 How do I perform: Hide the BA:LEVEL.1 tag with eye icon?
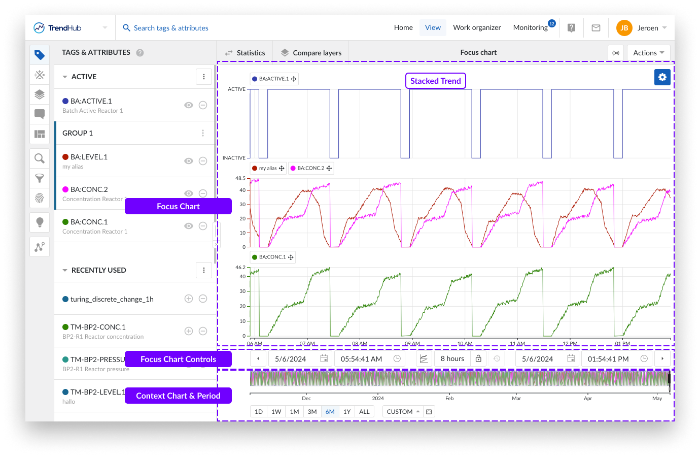tap(189, 161)
